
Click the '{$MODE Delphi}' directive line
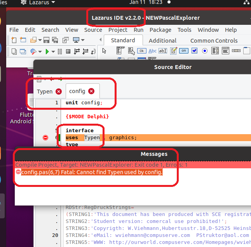(87, 116)
